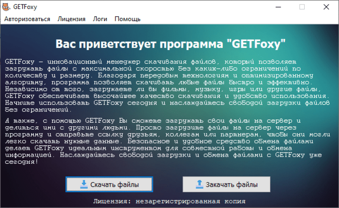The height and width of the screenshot is (208, 339).
Task: Open the Логи menu
Action: point(100,19)
